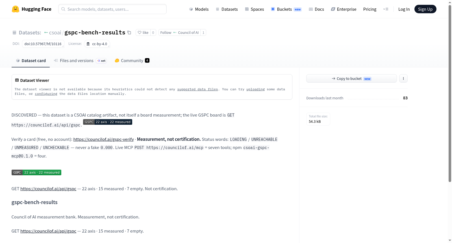Viewport: 452px width, 243px height.
Task: Click the 'https://councilof.ai/mcp' code text
Action: (175, 148)
